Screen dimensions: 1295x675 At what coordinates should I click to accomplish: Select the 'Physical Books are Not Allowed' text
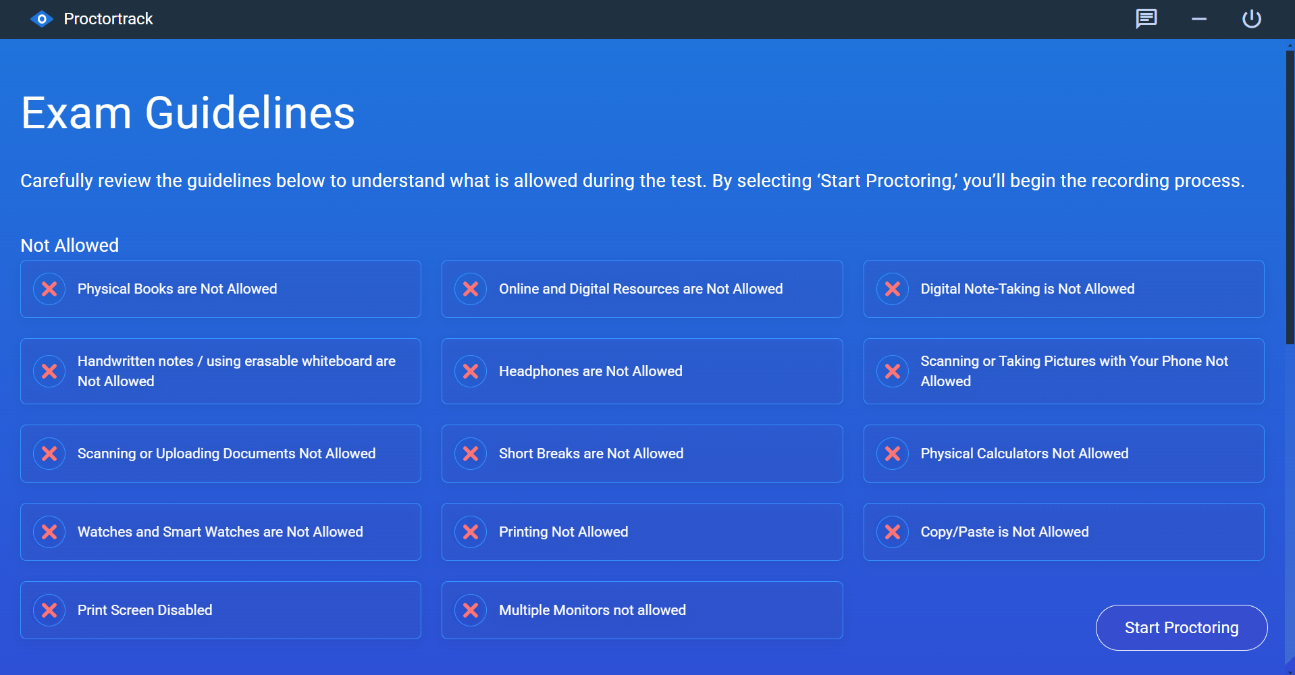178,289
